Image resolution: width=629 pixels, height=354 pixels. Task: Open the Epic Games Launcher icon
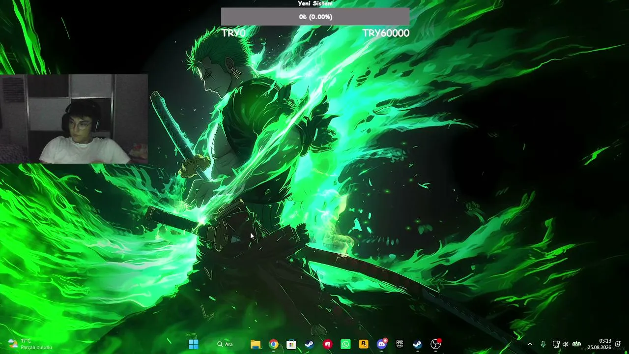pos(400,344)
